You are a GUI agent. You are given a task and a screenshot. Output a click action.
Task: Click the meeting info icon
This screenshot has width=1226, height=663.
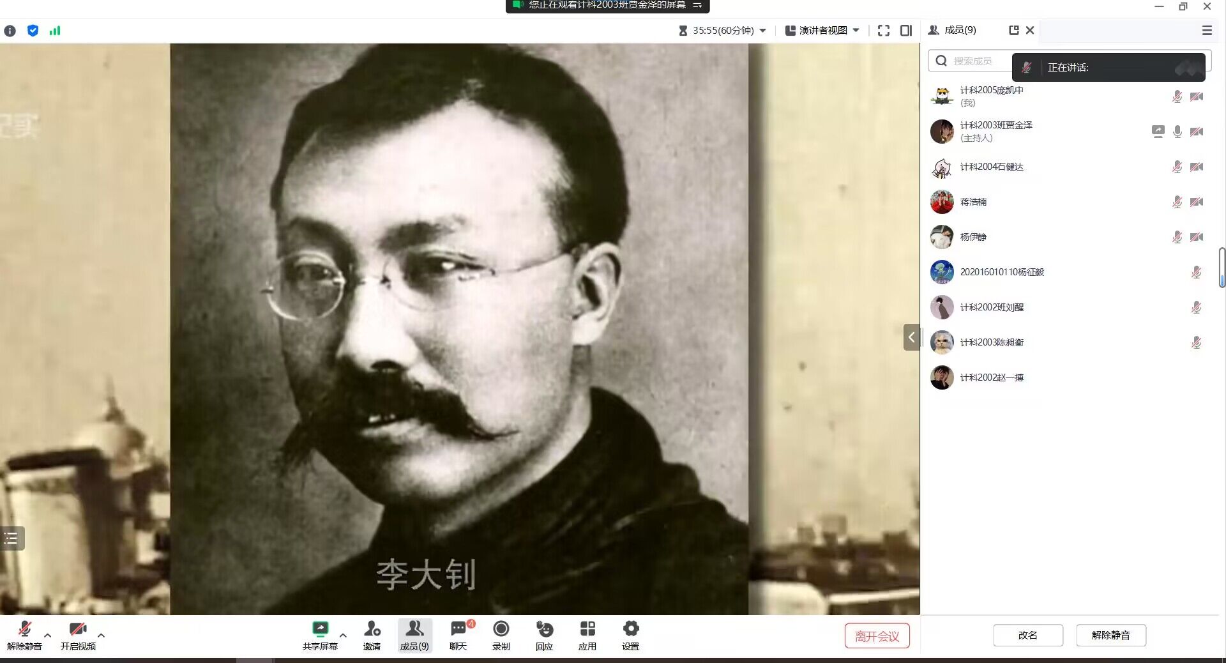(x=10, y=31)
